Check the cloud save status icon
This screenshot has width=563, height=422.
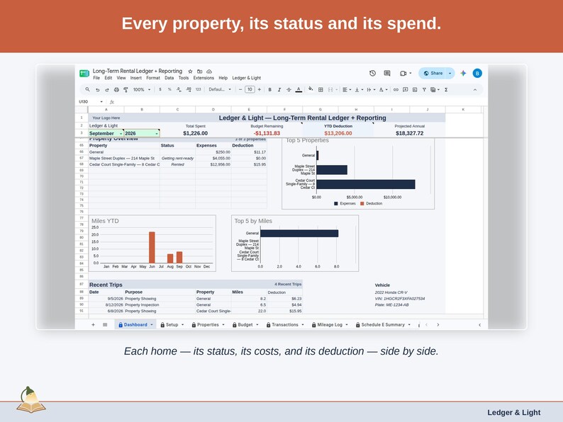point(209,72)
